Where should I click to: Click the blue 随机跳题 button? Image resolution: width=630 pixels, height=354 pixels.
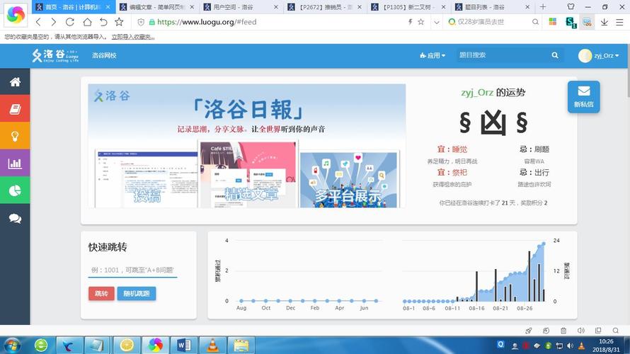coord(137,293)
